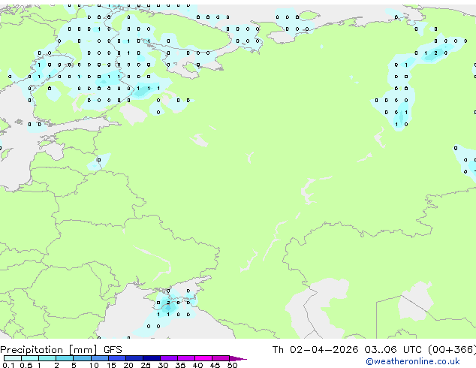Screen dimensions: 476x368
Task: Open the weatheronline.co.uk copyright link
Action: tap(413, 361)
